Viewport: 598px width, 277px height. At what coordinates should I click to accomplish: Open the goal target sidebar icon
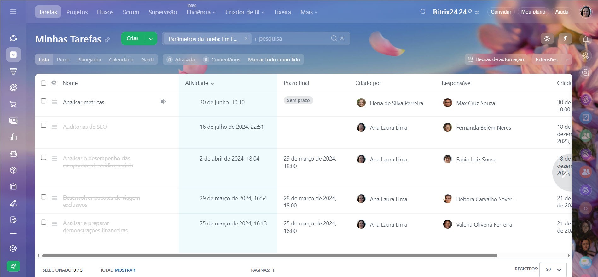click(x=13, y=88)
